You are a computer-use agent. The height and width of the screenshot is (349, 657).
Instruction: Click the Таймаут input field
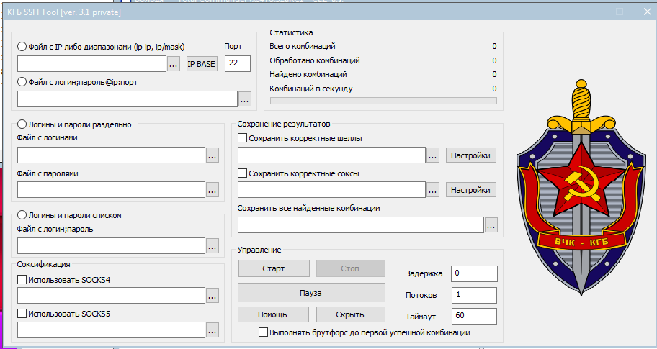473,317
